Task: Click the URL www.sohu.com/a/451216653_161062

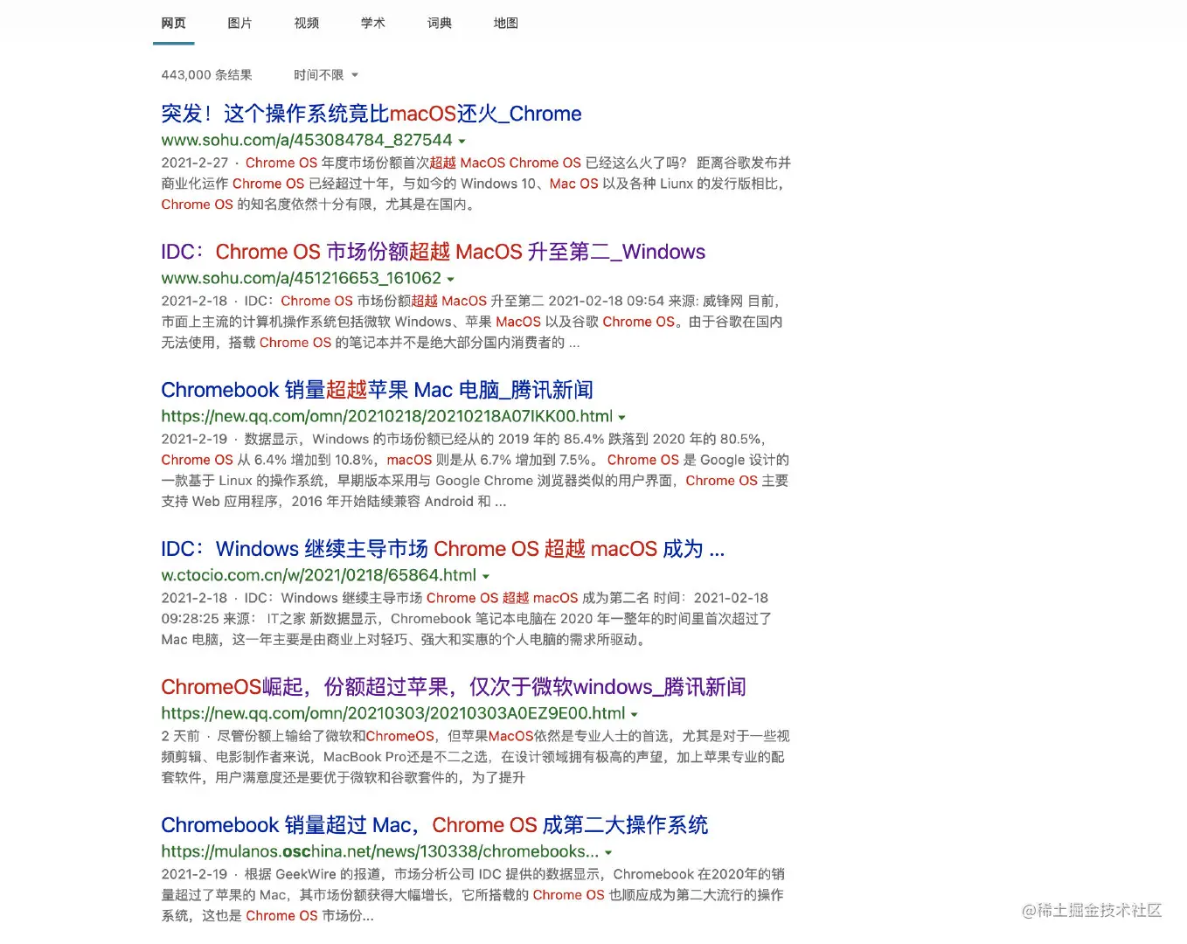Action: click(x=302, y=278)
